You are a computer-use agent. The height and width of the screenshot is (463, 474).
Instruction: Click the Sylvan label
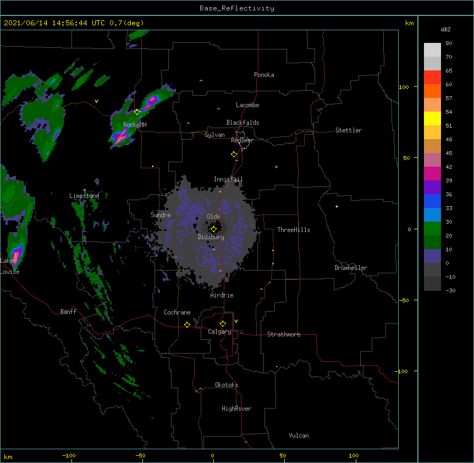(x=214, y=135)
